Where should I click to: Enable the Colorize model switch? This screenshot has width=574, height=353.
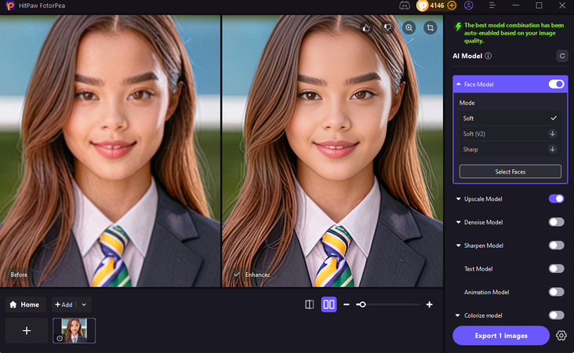(556, 315)
